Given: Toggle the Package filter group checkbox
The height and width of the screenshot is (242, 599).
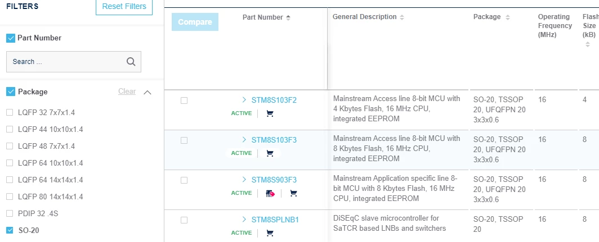Looking at the screenshot, I should tap(11, 92).
